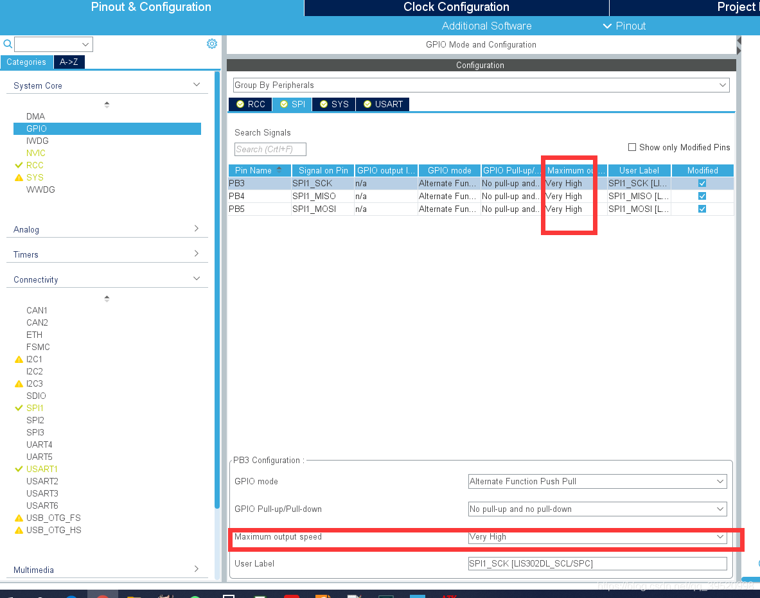Toggle Show only Modified Pins

632,147
